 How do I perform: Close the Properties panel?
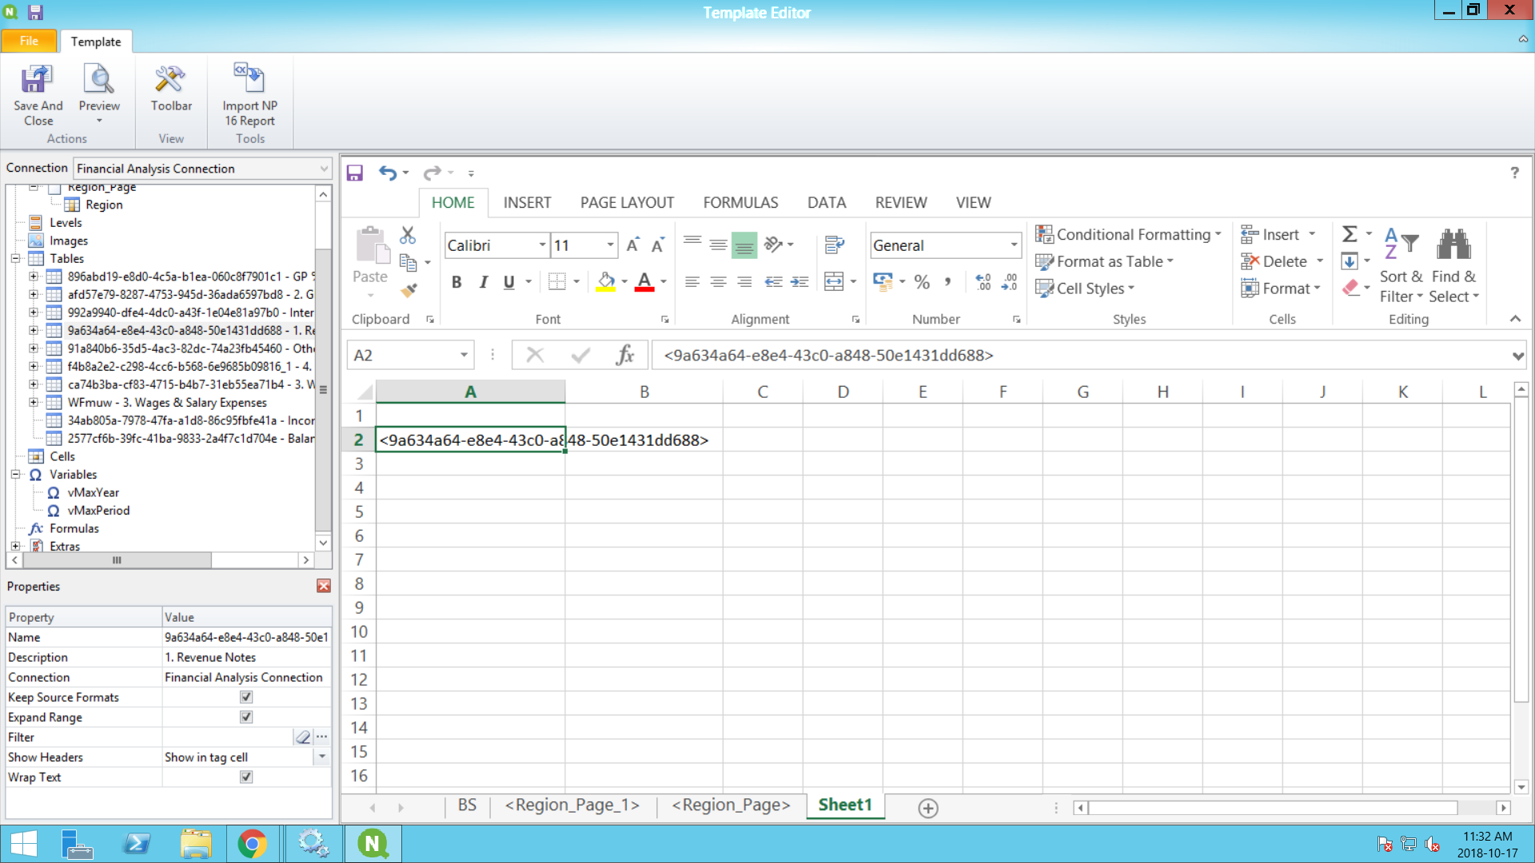pyautogui.click(x=324, y=586)
